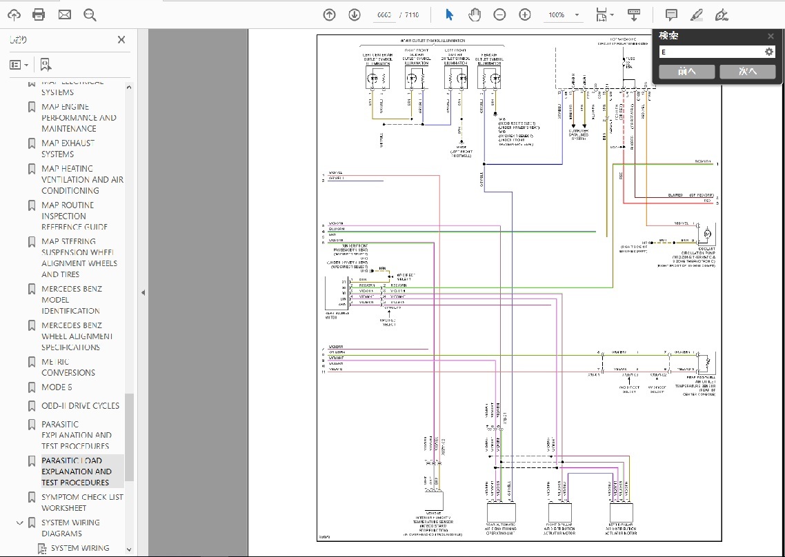The image size is (785, 557).
Task: Open MERCEDES BENZ WHEEL ALIGNMENT SPECIFICATIONS bookmark
Action: (77, 336)
